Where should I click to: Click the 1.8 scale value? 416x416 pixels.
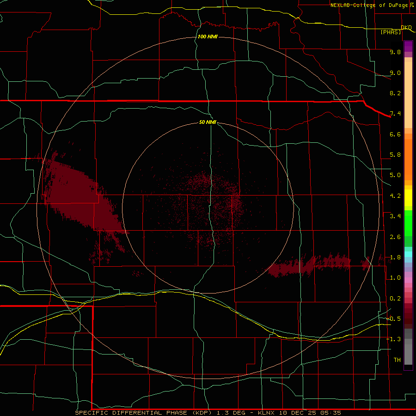[395, 257]
